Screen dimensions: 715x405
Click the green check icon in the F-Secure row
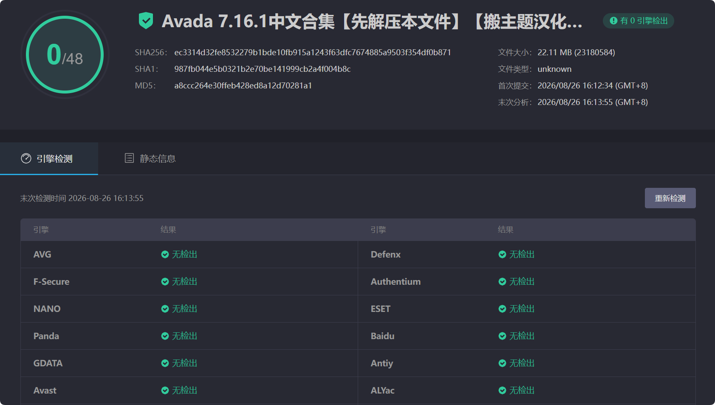(x=165, y=282)
